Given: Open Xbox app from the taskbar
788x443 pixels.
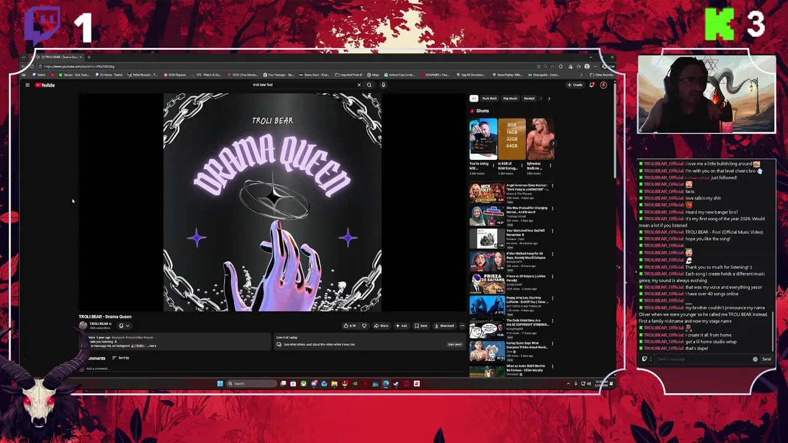Looking at the screenshot, I should [304, 383].
